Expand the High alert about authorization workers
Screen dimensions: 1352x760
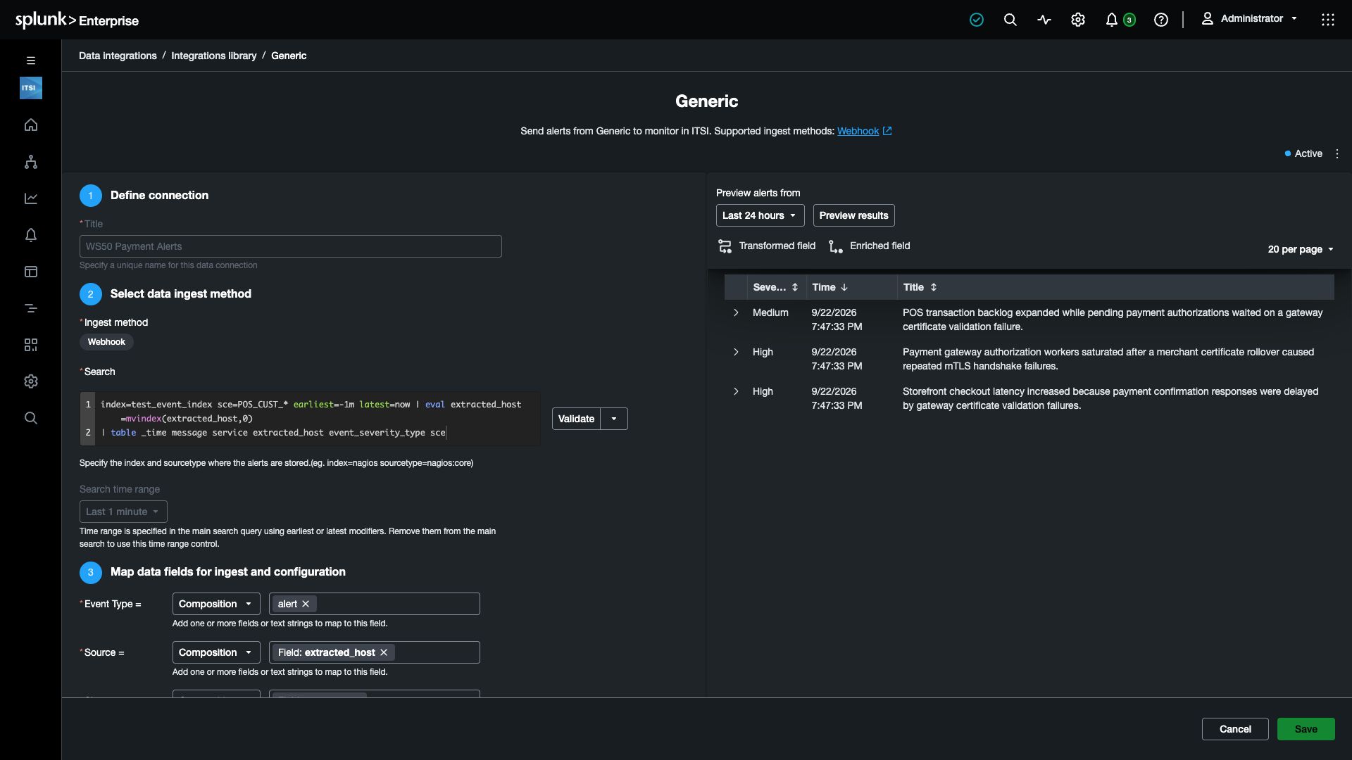[736, 352]
